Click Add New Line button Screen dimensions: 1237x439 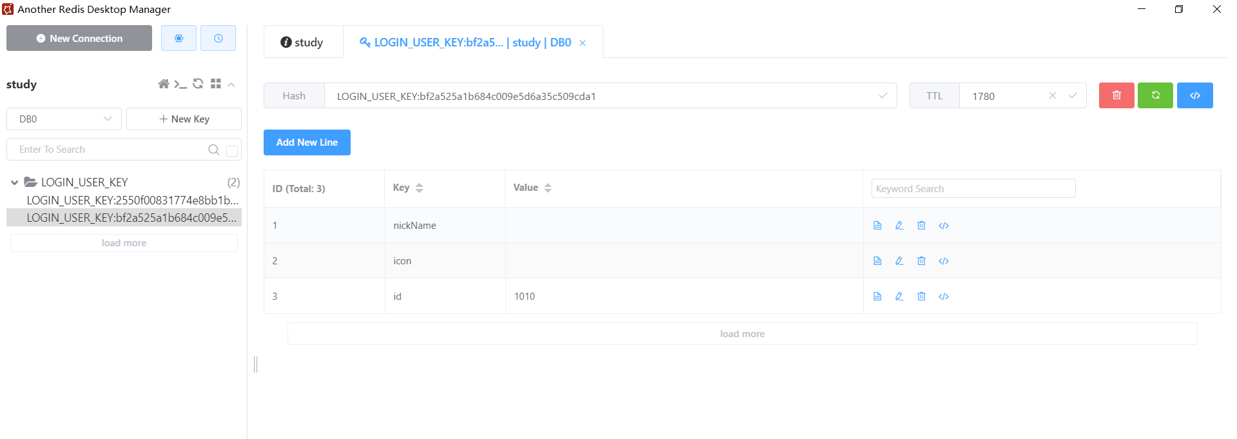[307, 142]
